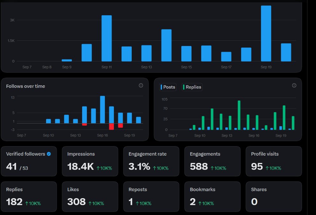Image resolution: width=316 pixels, height=215 pixels.
Task: Click the small Sep 9 impressions bar
Action: click(67, 60)
